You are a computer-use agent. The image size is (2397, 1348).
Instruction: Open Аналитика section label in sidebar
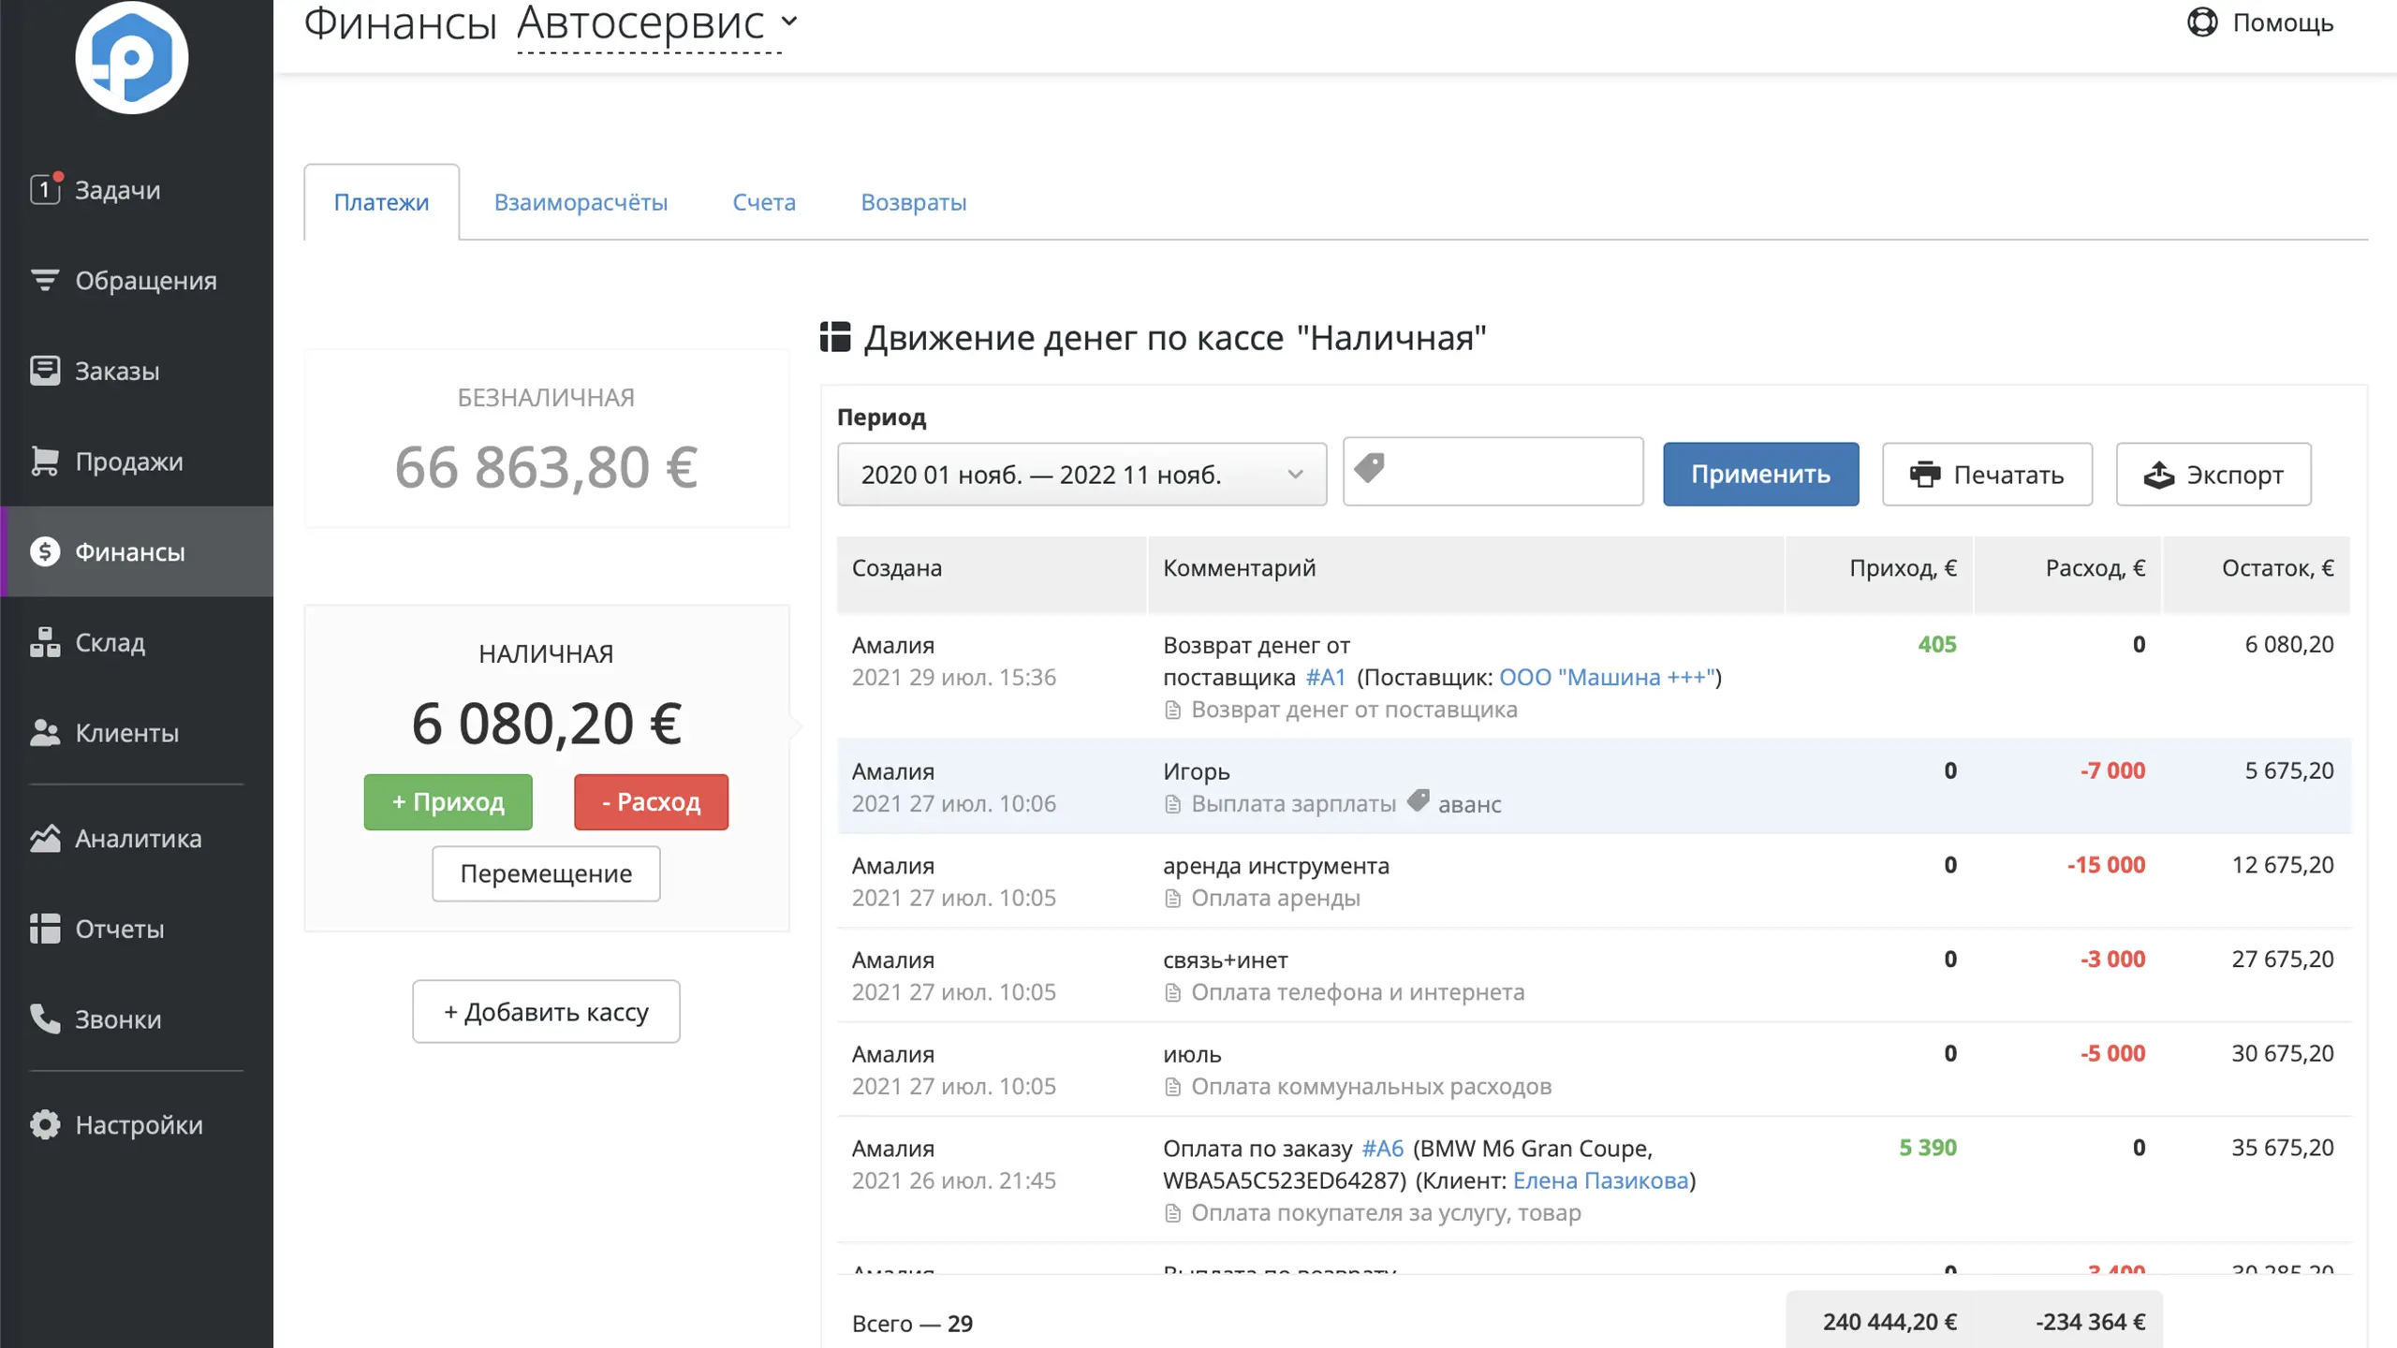[139, 839]
